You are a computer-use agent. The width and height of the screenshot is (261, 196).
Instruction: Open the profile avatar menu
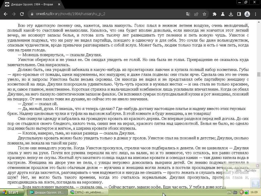(247, 14)
